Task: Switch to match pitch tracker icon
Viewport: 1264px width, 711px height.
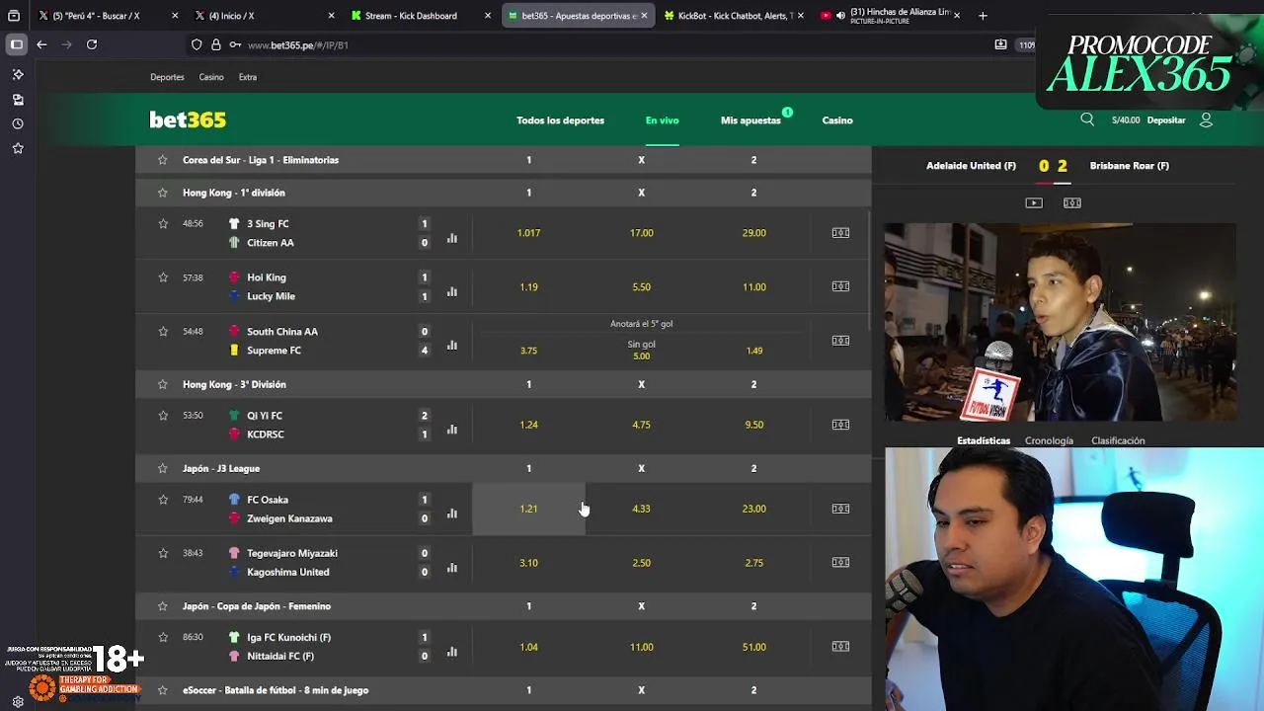Action: coord(1072,202)
